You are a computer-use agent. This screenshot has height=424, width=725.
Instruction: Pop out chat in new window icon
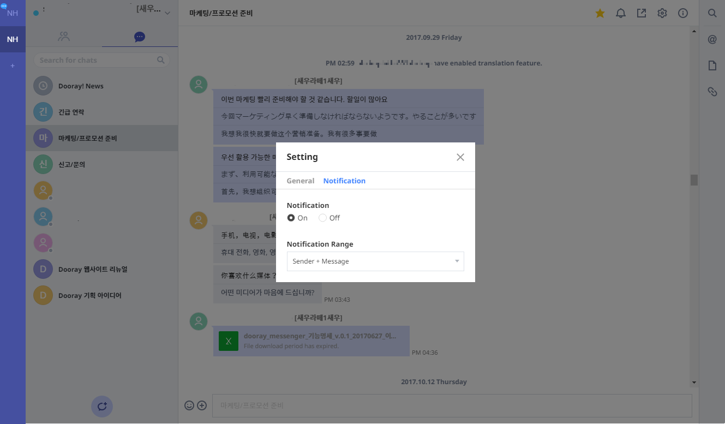point(642,13)
